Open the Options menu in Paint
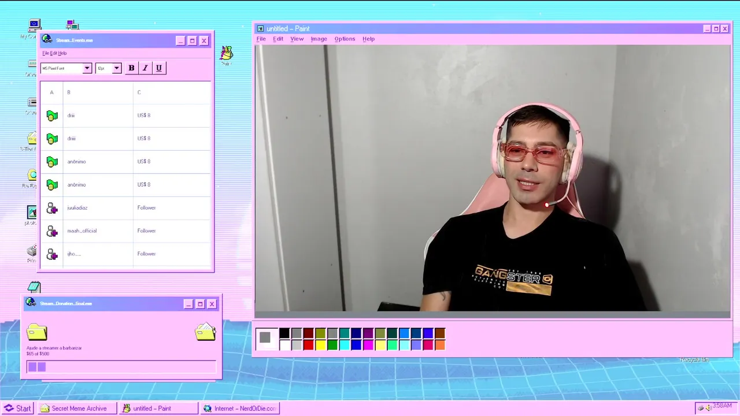The width and height of the screenshot is (740, 416). 345,39
